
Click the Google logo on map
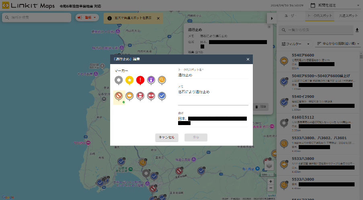coord(8,197)
